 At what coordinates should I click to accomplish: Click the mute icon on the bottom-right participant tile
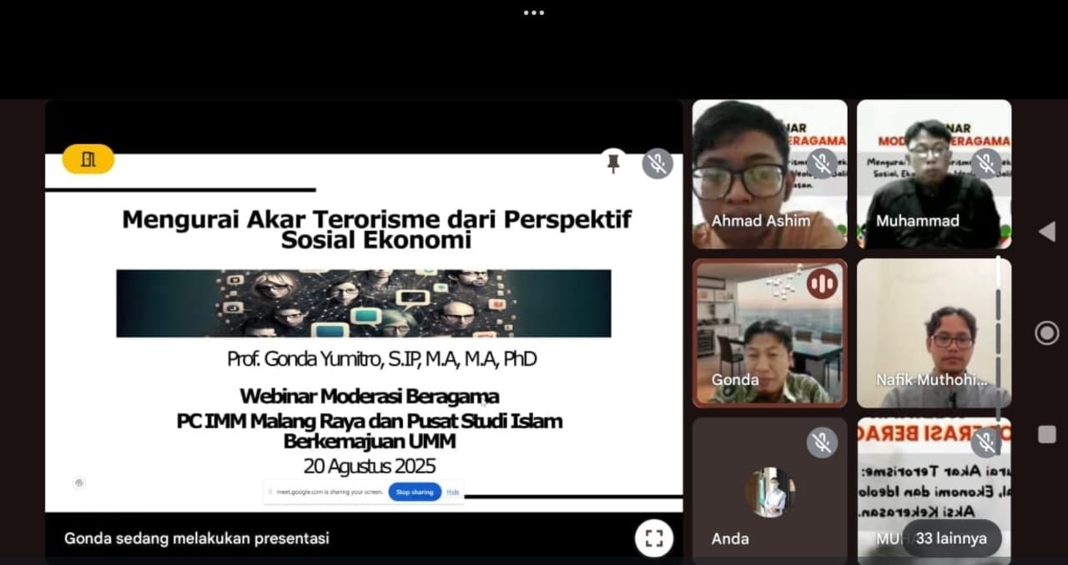[x=985, y=442]
